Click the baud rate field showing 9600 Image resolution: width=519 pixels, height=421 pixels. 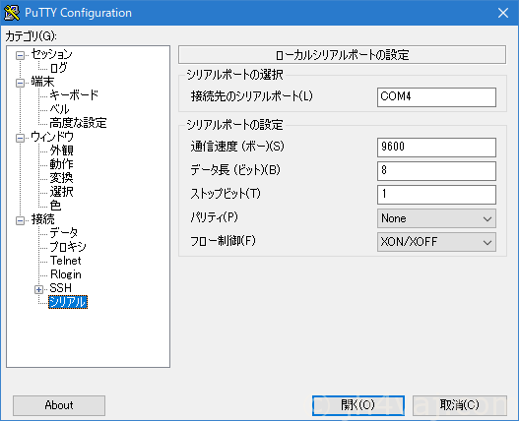[x=436, y=148]
